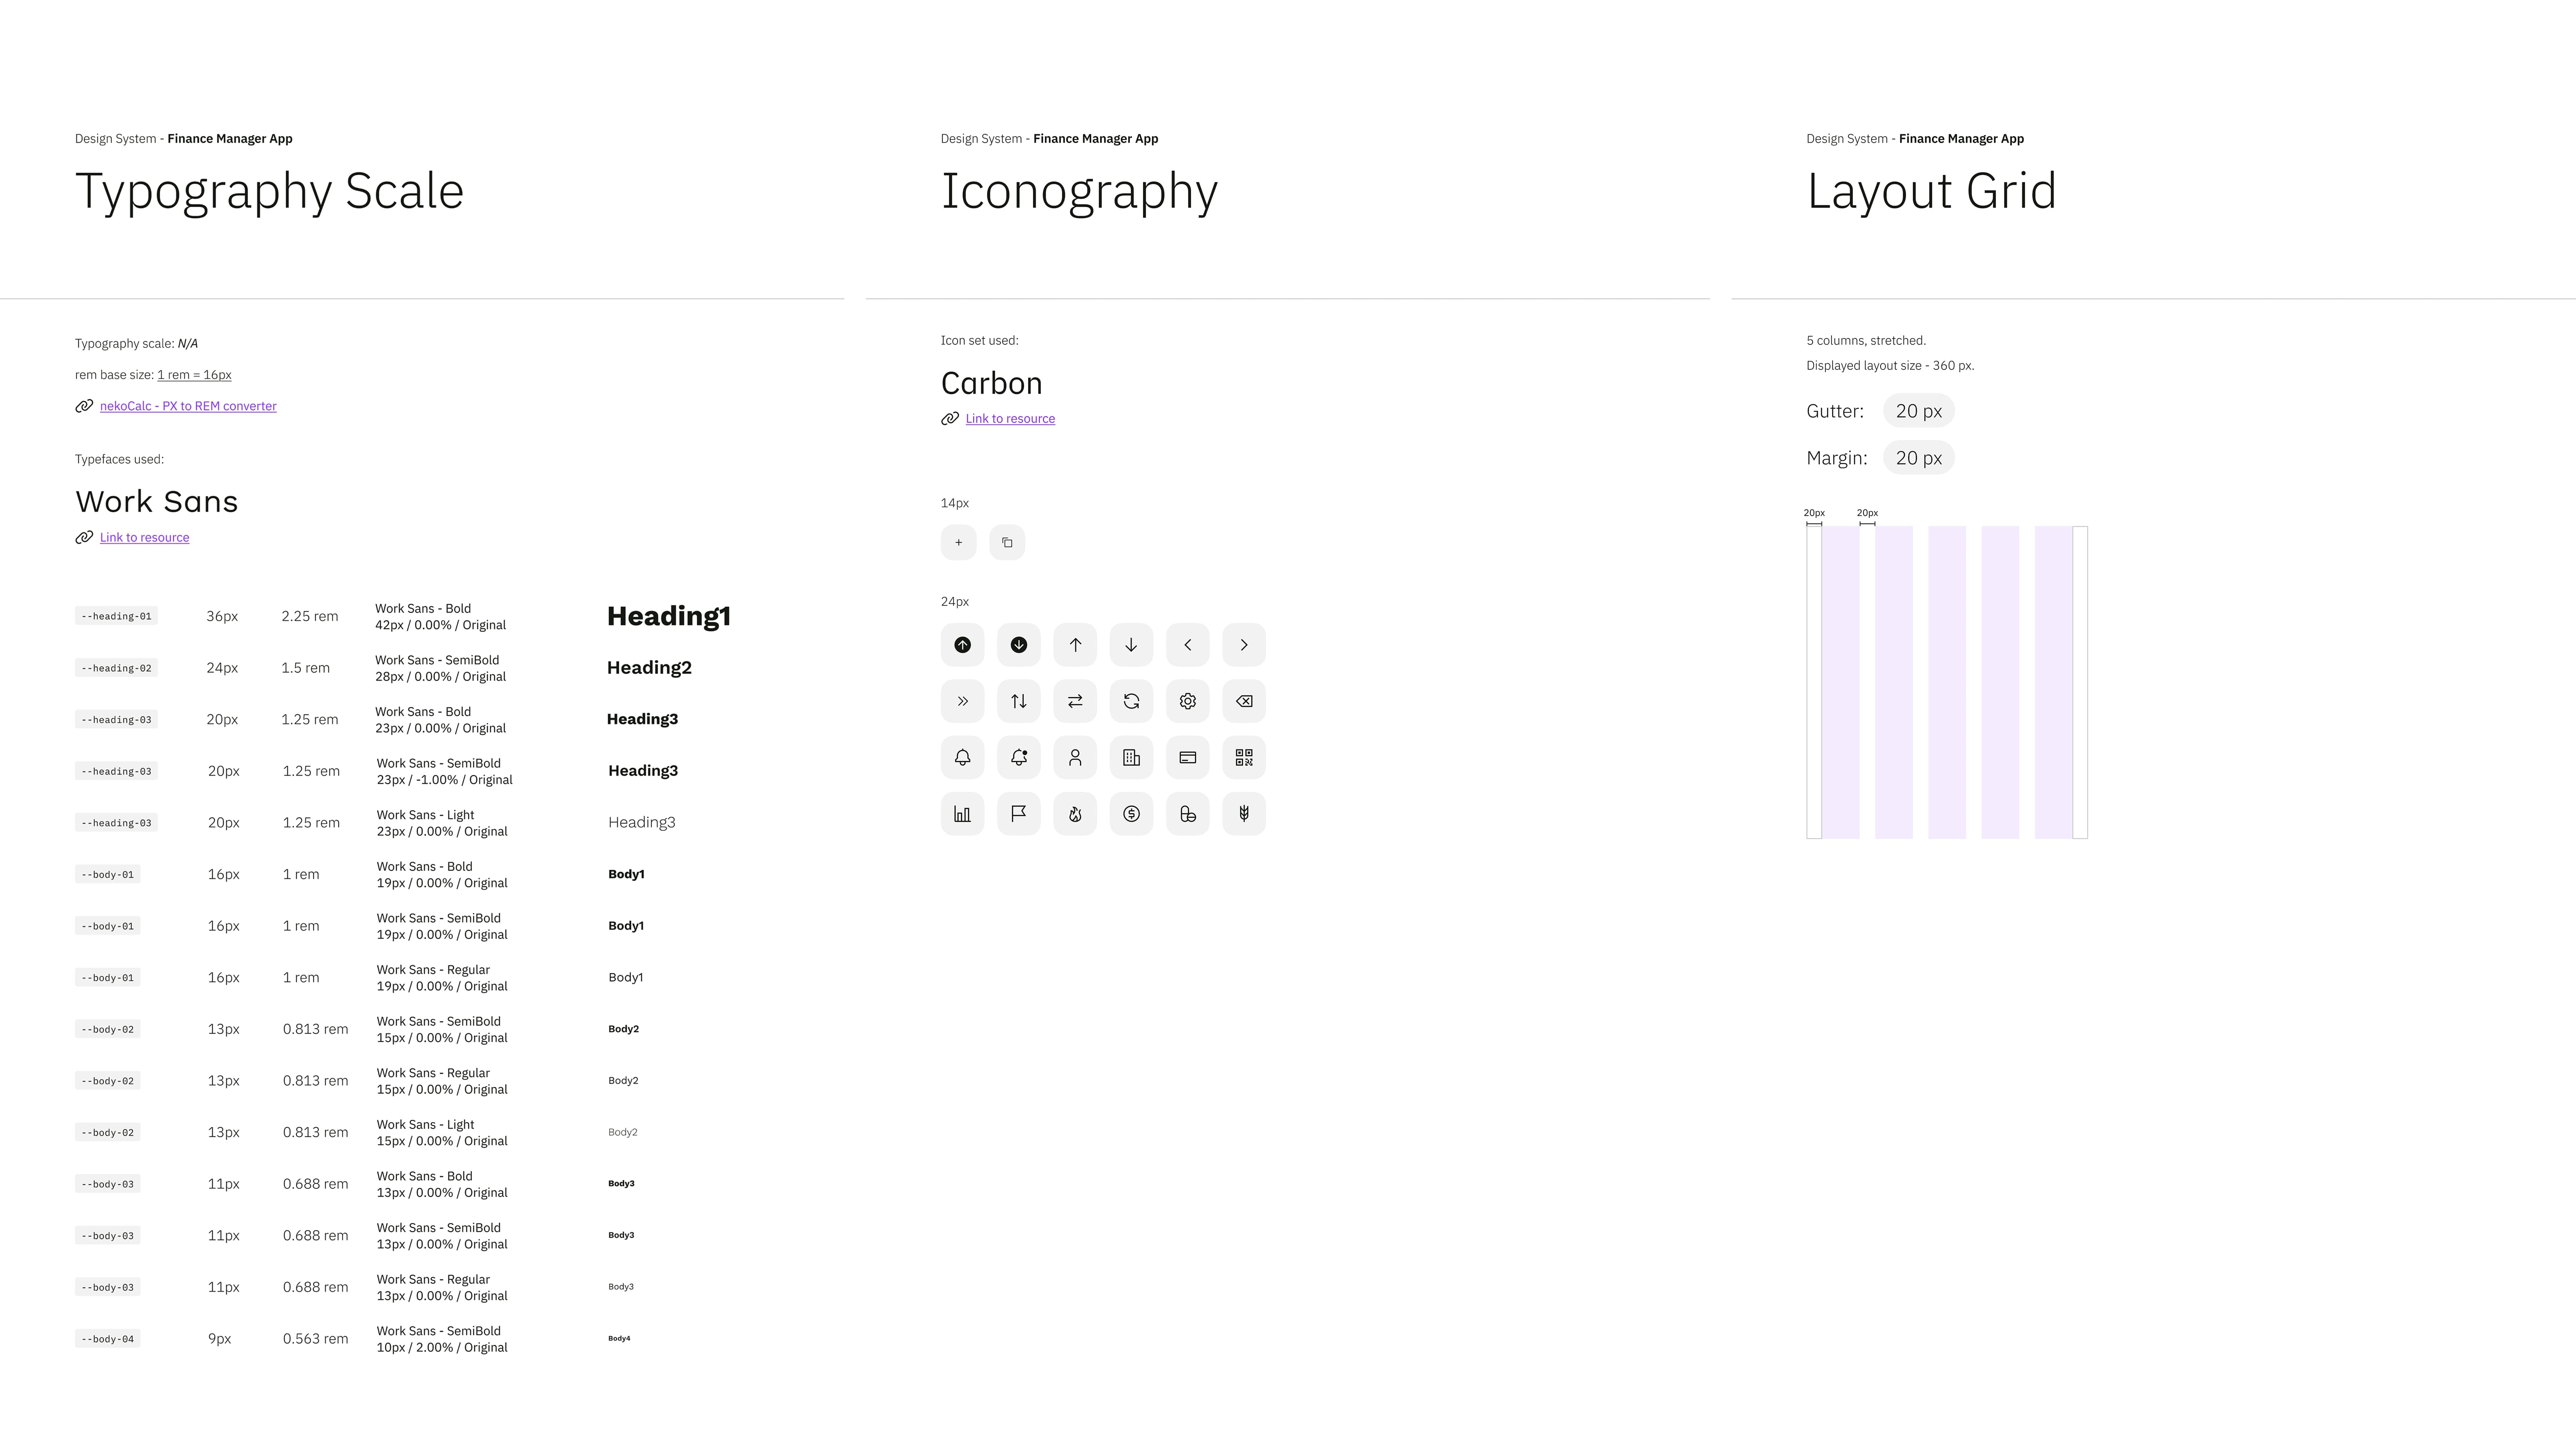Click chain icon beside nekoCalc link
2576x1449 pixels.
[84, 406]
